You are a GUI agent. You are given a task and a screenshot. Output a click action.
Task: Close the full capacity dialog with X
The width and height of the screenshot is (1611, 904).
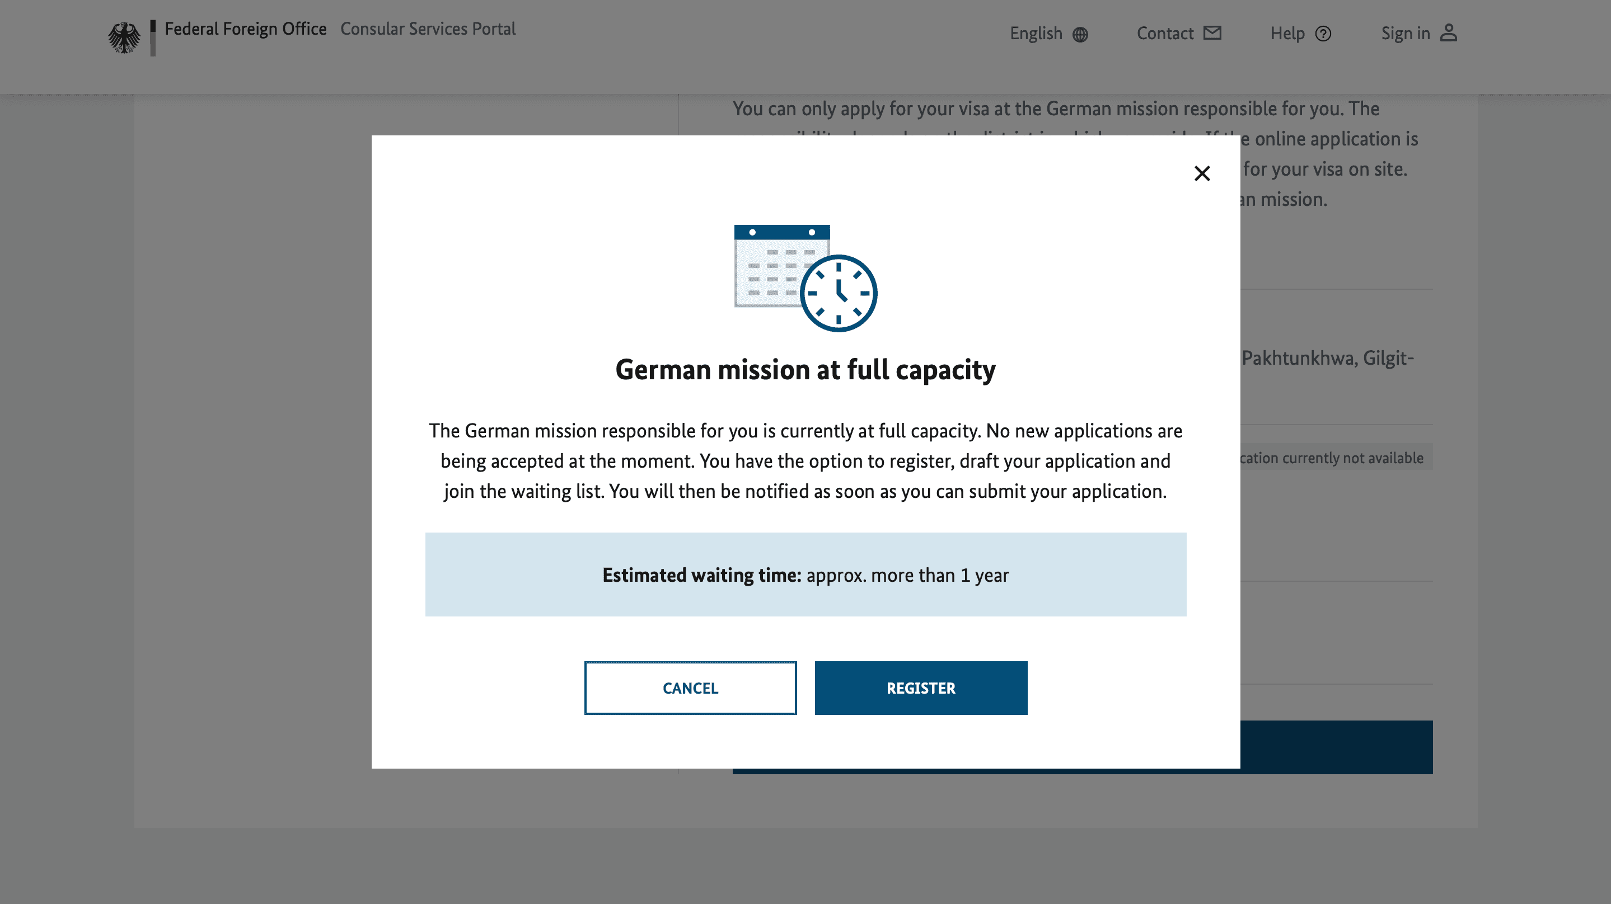pyautogui.click(x=1201, y=173)
